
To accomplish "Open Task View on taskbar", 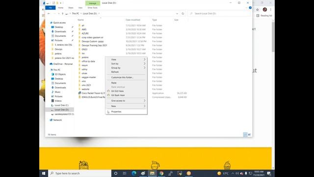I will point(125,173).
